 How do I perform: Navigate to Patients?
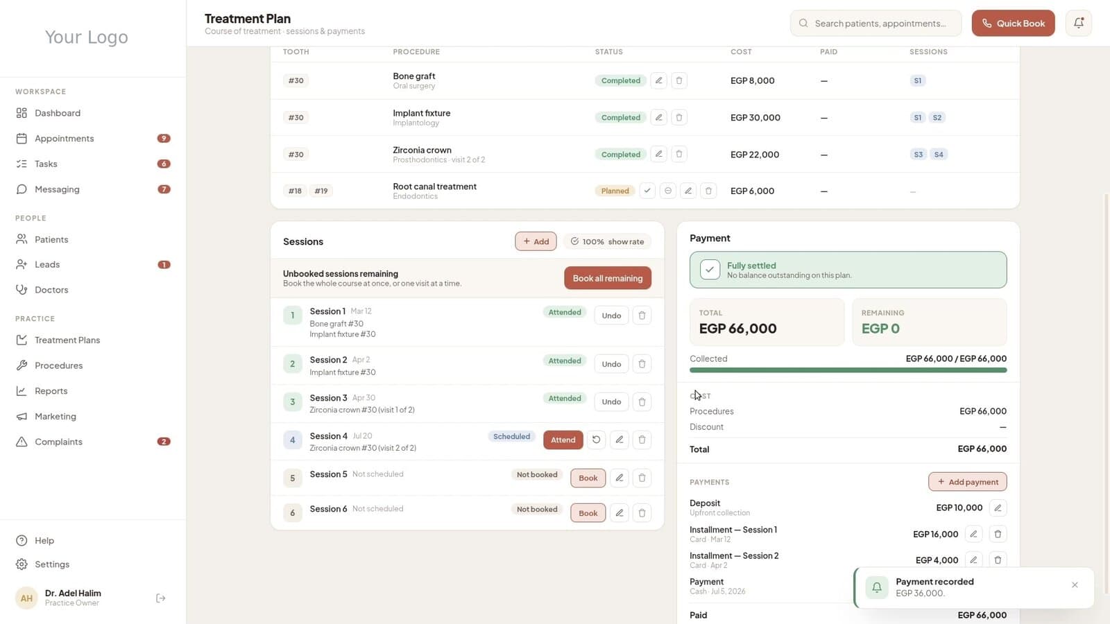pyautogui.click(x=93, y=239)
